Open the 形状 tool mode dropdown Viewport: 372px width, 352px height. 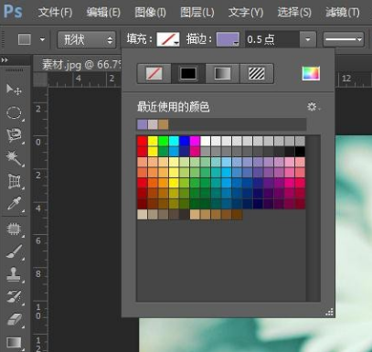87,40
